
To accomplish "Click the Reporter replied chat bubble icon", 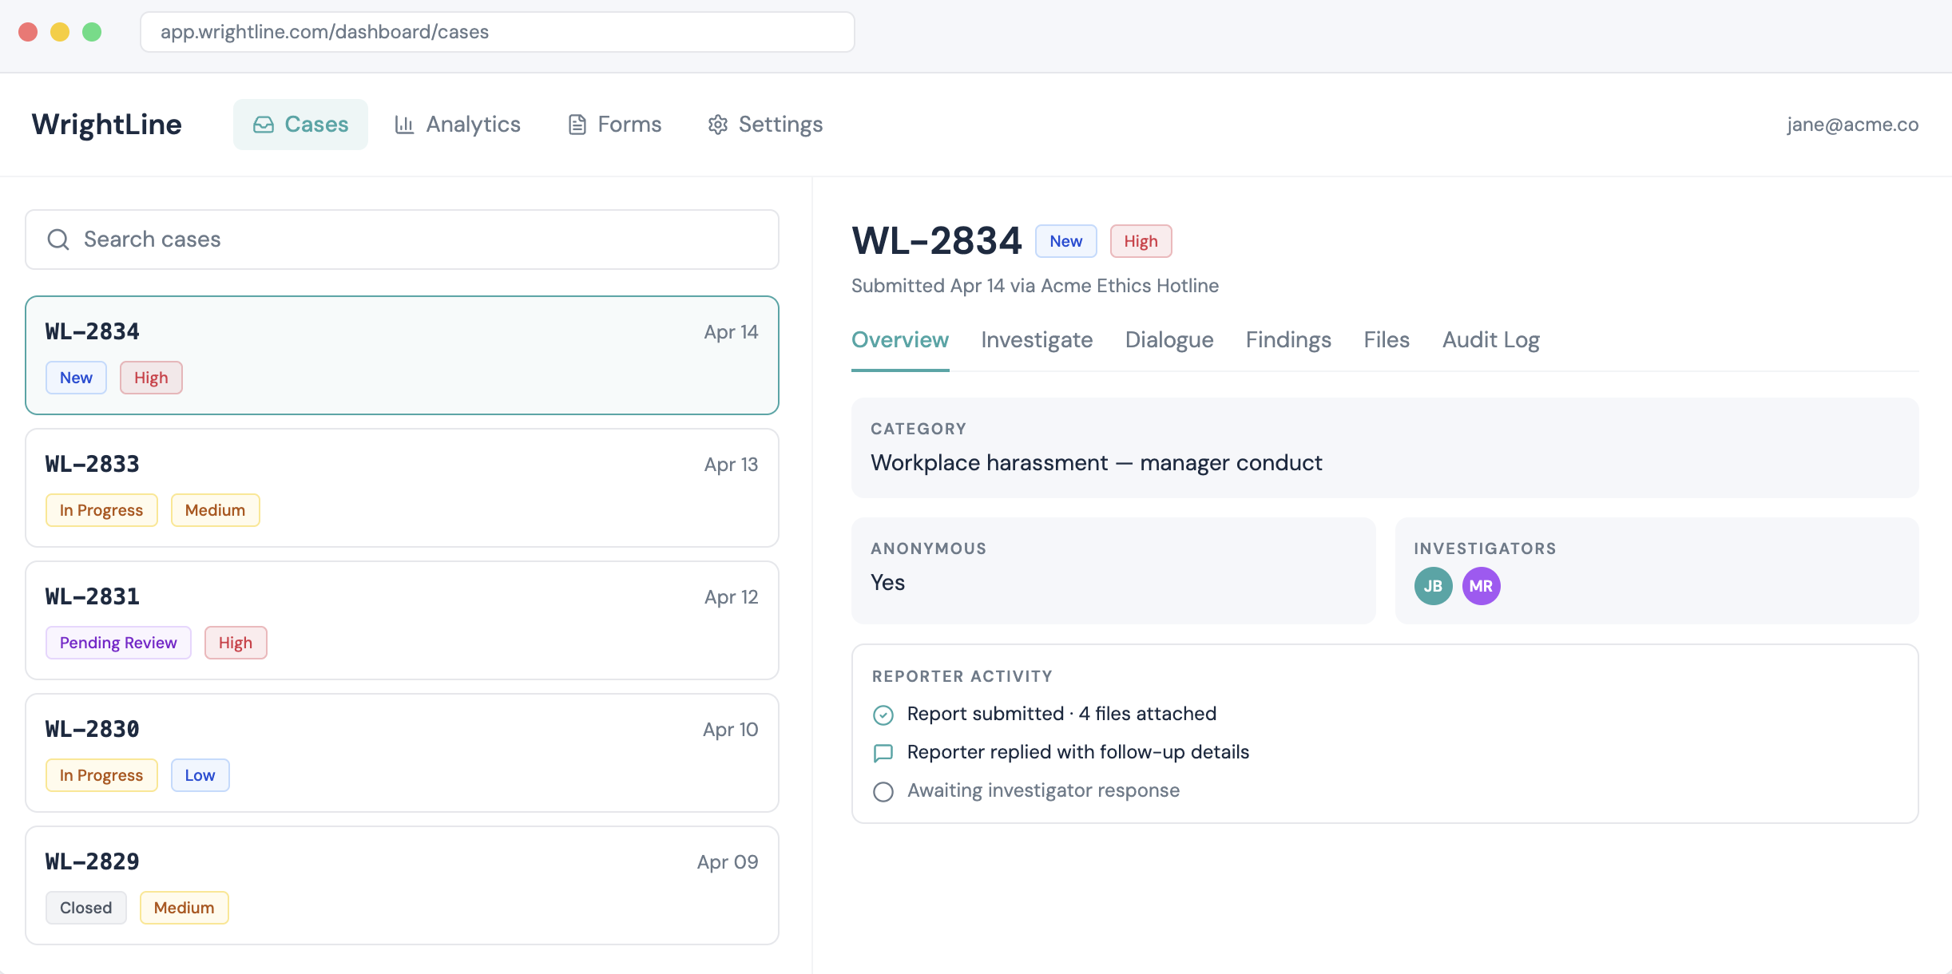I will pos(883,753).
